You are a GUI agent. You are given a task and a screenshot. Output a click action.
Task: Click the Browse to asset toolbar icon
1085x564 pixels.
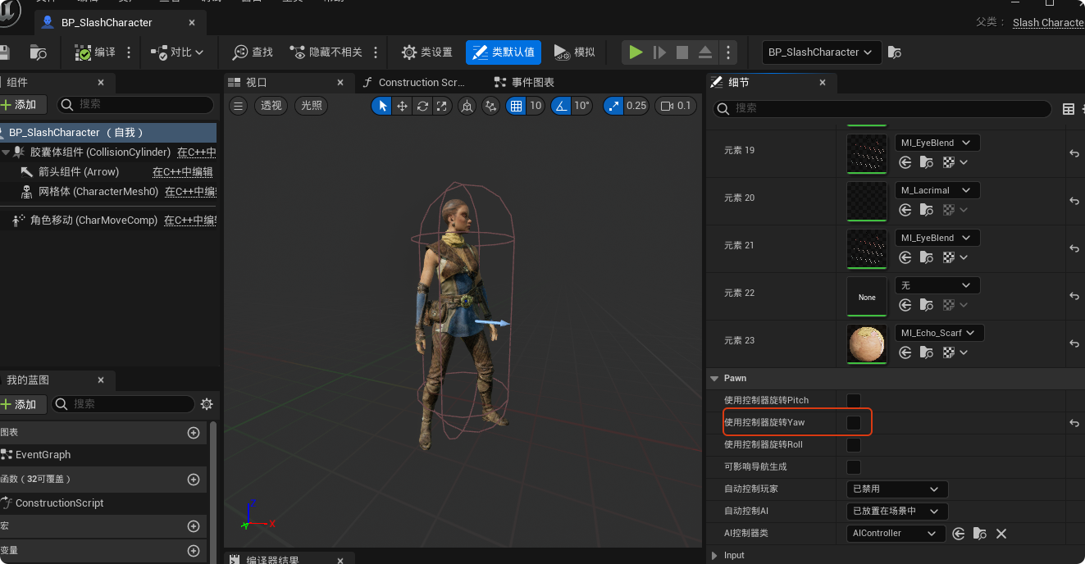coord(39,52)
